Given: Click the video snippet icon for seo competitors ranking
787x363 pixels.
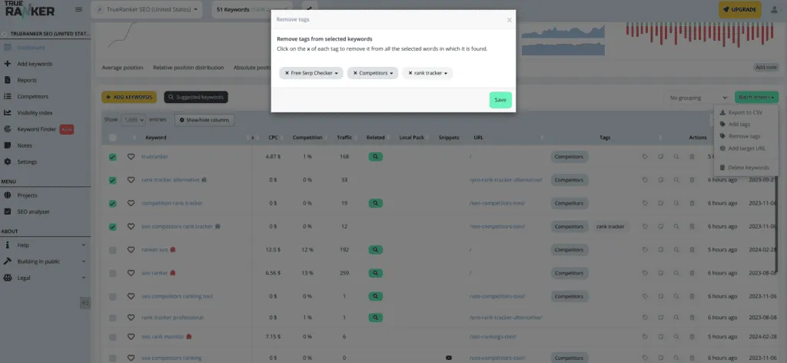Looking at the screenshot, I should click(449, 358).
